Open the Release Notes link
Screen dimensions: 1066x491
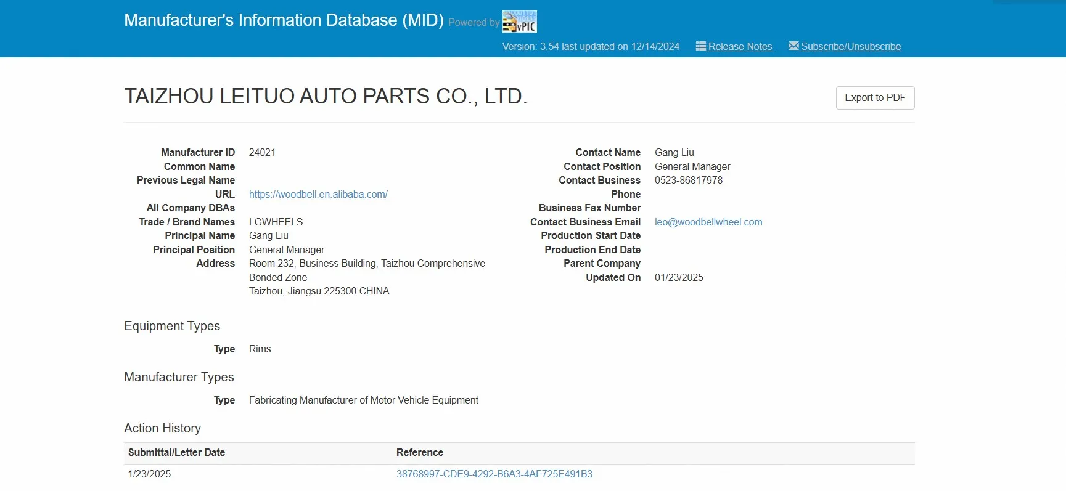point(740,47)
